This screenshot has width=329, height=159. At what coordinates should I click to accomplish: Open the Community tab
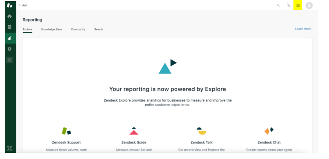point(78,29)
